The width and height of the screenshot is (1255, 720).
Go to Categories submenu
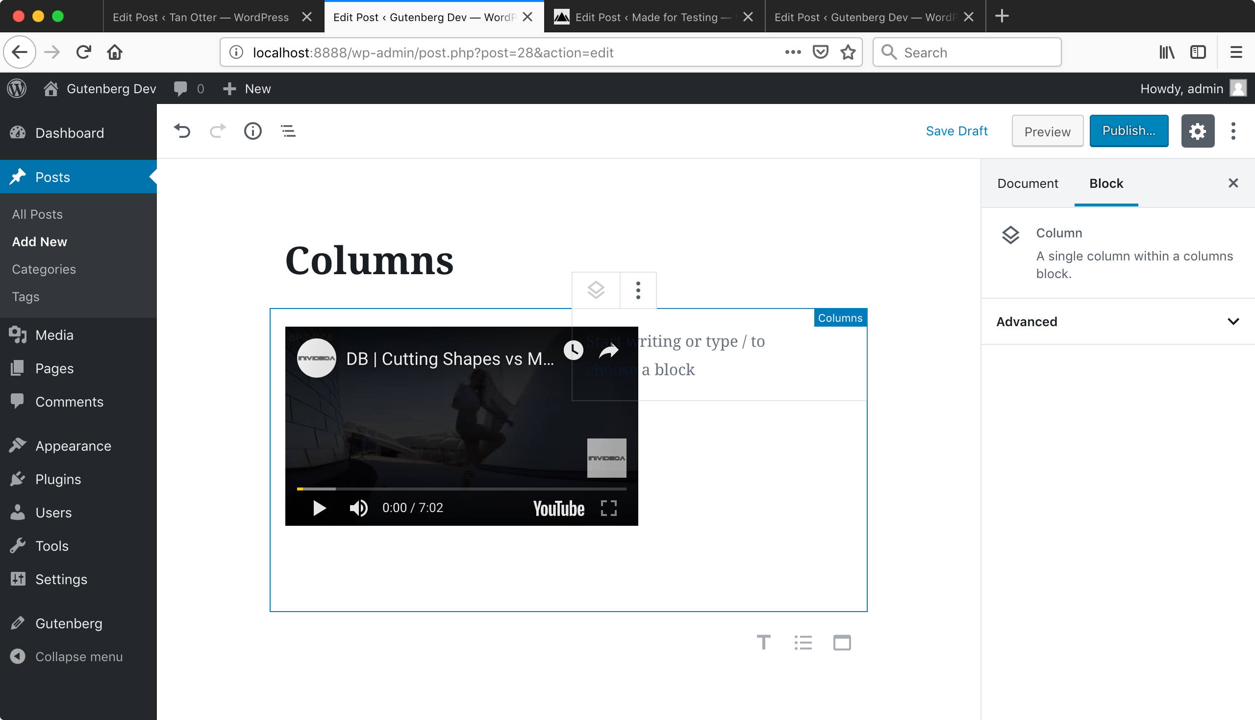(44, 269)
